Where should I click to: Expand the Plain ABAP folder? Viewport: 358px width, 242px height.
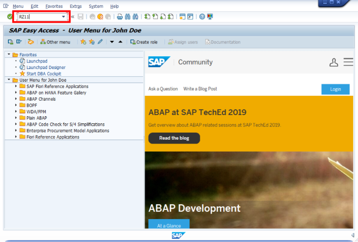[x=16, y=118]
